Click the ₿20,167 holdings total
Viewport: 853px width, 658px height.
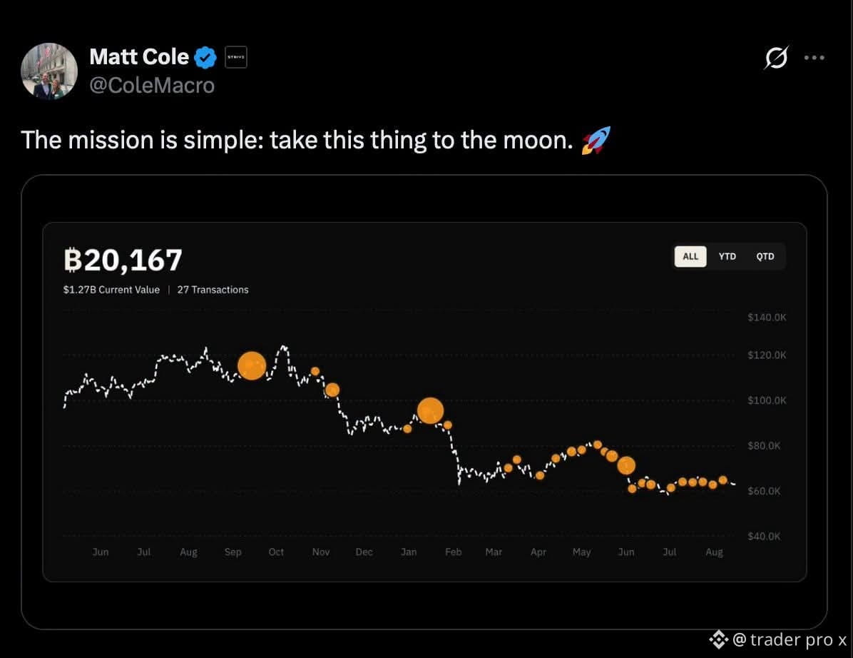click(123, 260)
